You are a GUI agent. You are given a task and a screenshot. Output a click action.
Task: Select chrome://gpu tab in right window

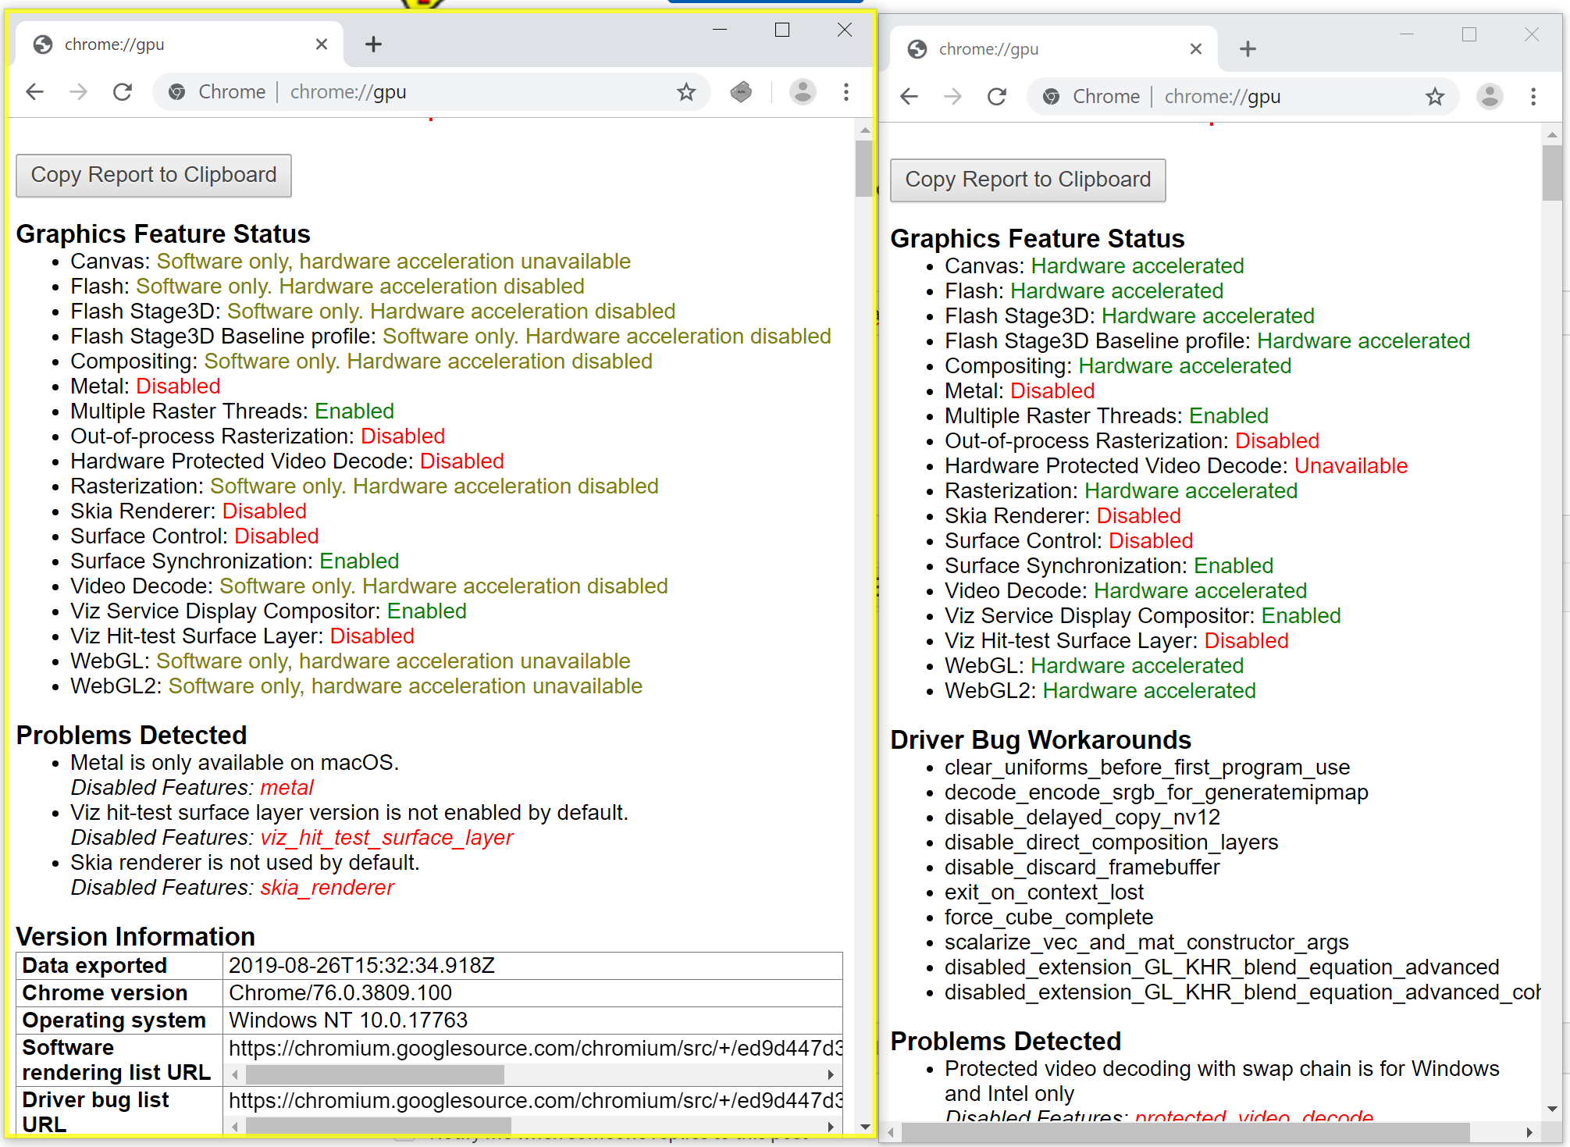(1053, 49)
